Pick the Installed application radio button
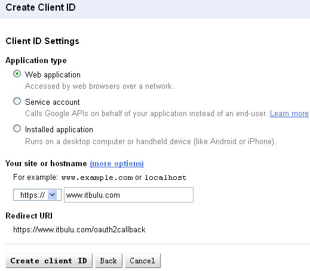The image size is (310, 271). tap(17, 129)
